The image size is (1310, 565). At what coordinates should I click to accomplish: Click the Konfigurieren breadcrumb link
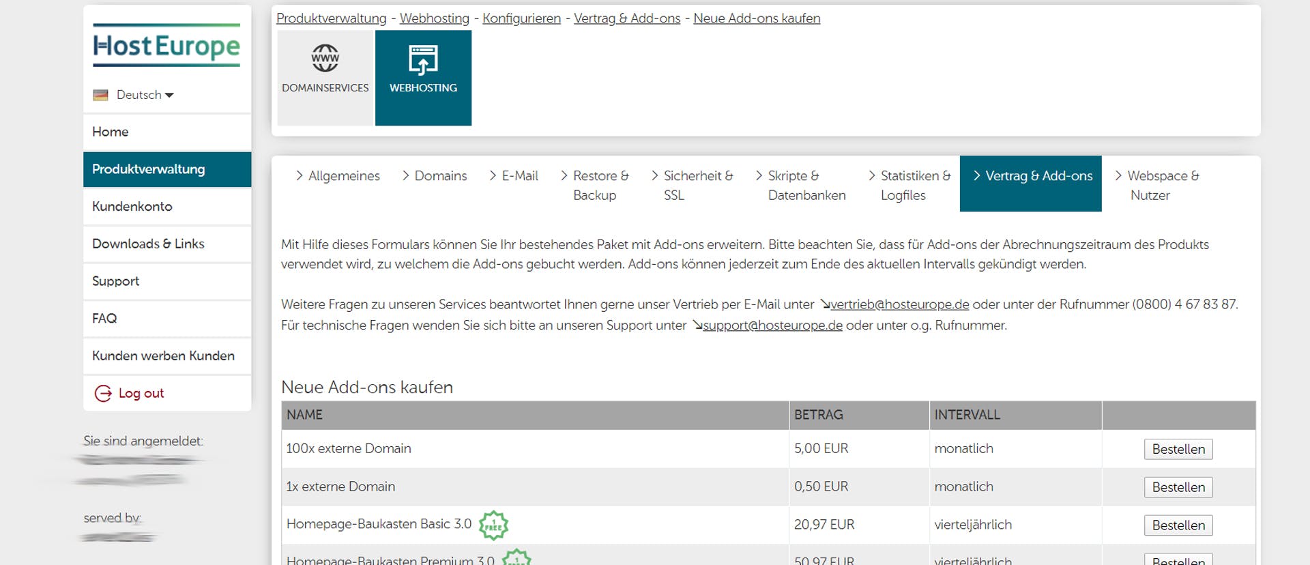click(521, 18)
